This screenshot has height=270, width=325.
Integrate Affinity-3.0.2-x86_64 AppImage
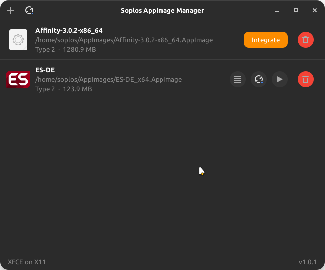pos(266,40)
